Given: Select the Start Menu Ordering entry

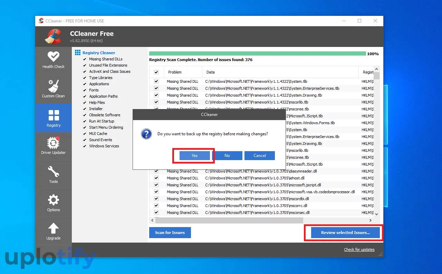Looking at the screenshot, I should (x=106, y=127).
